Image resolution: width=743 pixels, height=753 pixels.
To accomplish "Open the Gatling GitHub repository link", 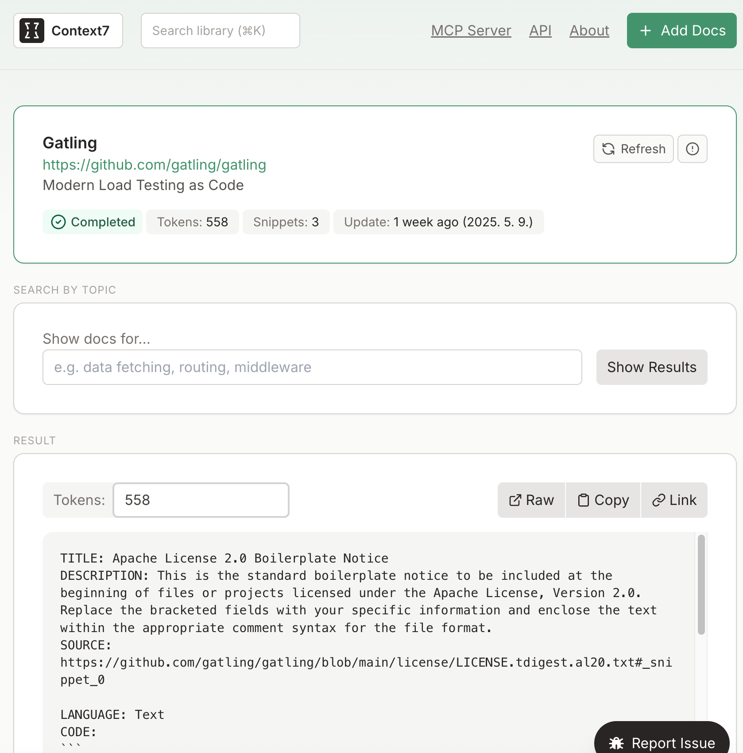I will (x=154, y=165).
